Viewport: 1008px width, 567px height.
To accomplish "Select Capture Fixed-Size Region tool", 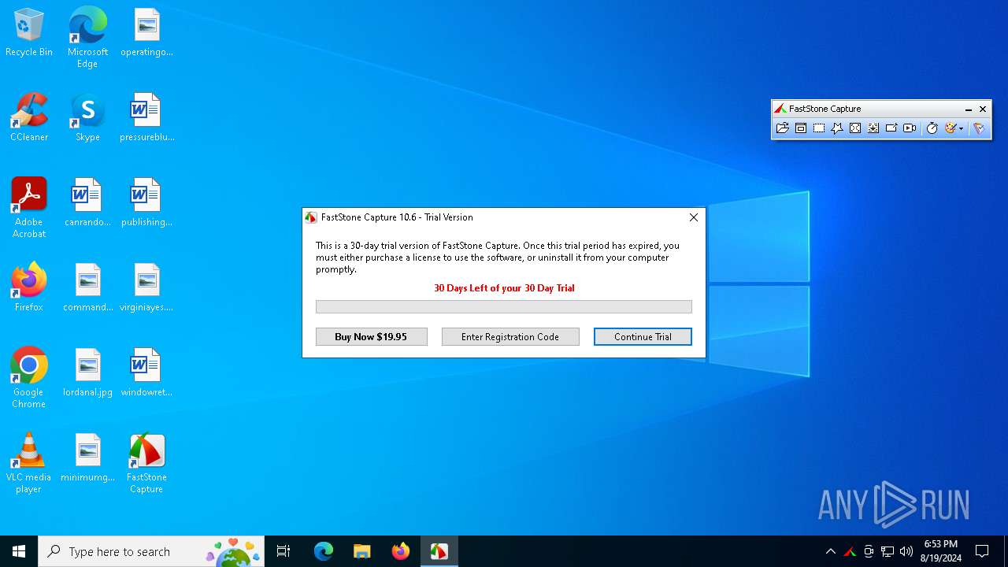I will pos(891,128).
